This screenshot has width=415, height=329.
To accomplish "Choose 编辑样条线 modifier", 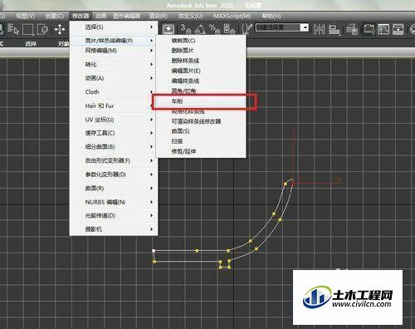I will pos(201,81).
